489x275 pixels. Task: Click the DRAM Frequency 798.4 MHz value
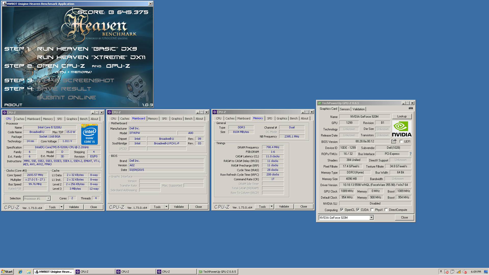(273, 147)
